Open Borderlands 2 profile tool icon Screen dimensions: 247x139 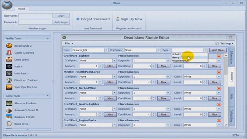(x=9, y=46)
